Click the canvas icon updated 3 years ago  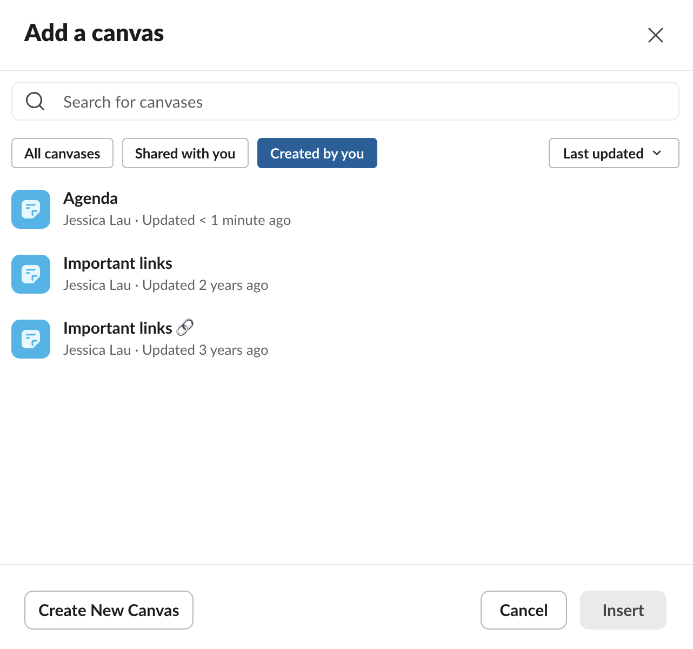click(31, 339)
